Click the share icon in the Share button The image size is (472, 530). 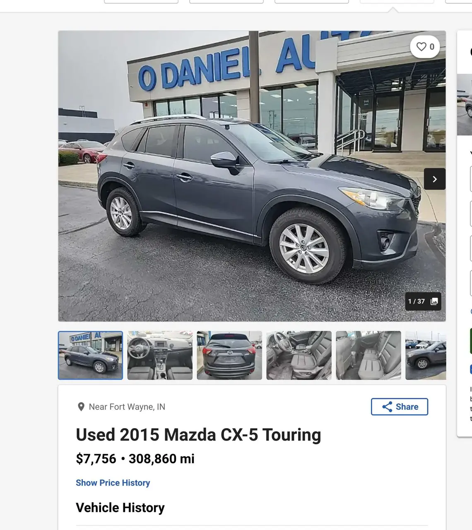tap(387, 407)
